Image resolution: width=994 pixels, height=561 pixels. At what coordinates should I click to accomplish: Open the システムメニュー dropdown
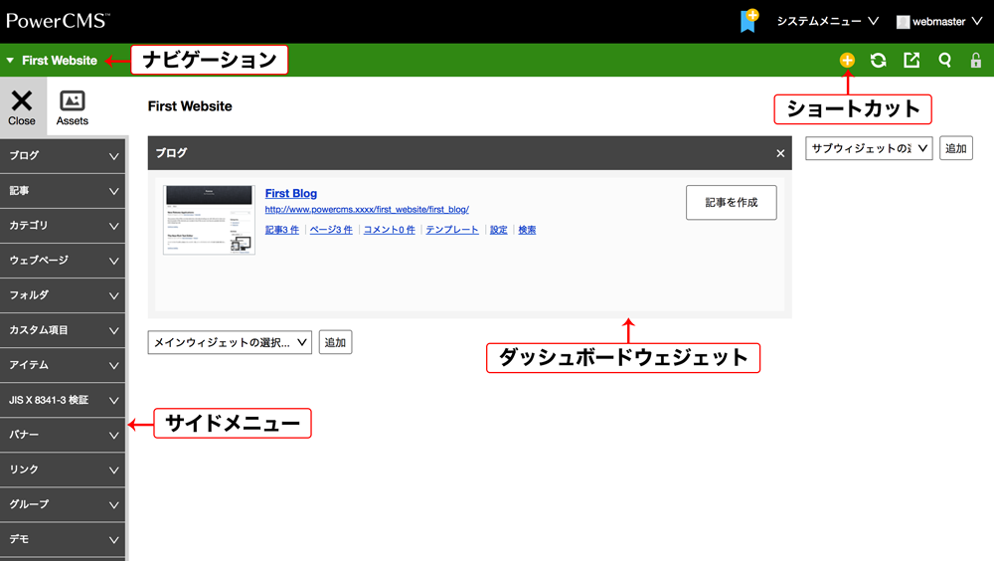[828, 22]
